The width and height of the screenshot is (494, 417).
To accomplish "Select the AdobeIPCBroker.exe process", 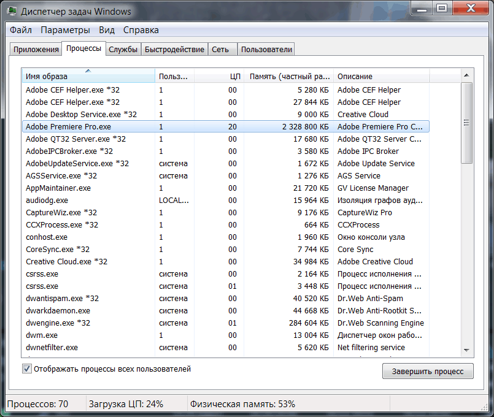I will click(x=226, y=151).
